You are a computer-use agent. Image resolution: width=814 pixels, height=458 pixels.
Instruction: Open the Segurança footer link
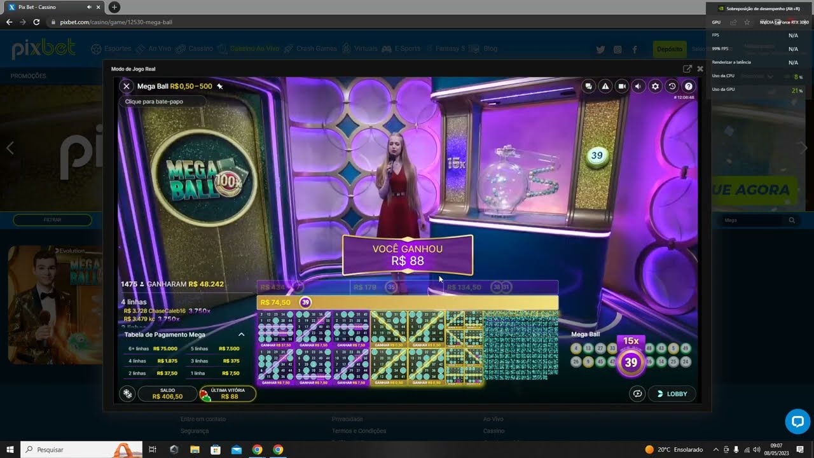tap(195, 431)
